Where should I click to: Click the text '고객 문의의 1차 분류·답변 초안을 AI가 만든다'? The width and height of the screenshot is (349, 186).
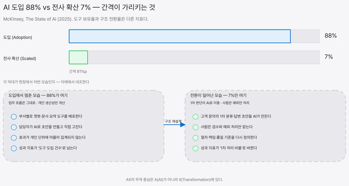[x=236, y=116]
